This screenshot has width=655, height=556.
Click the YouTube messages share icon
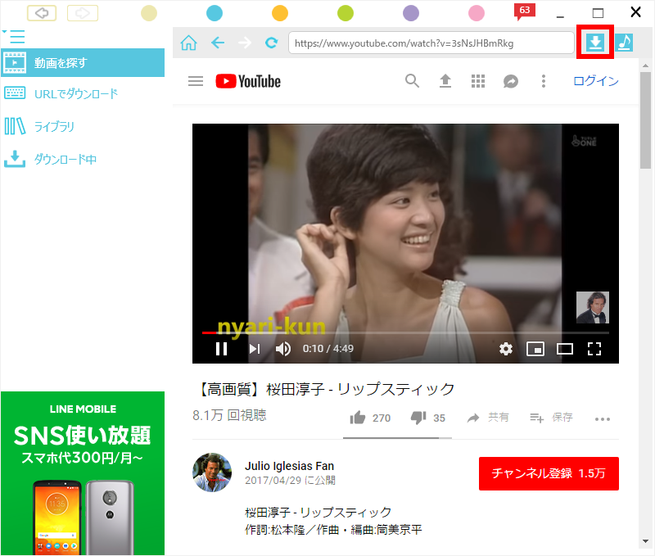[510, 81]
